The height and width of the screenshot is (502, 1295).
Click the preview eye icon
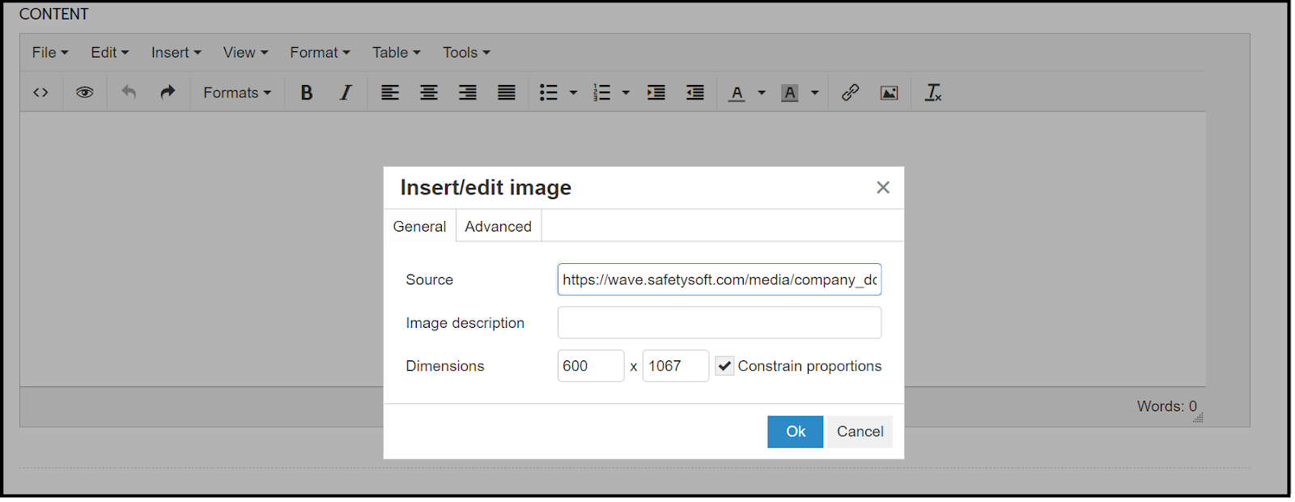85,93
